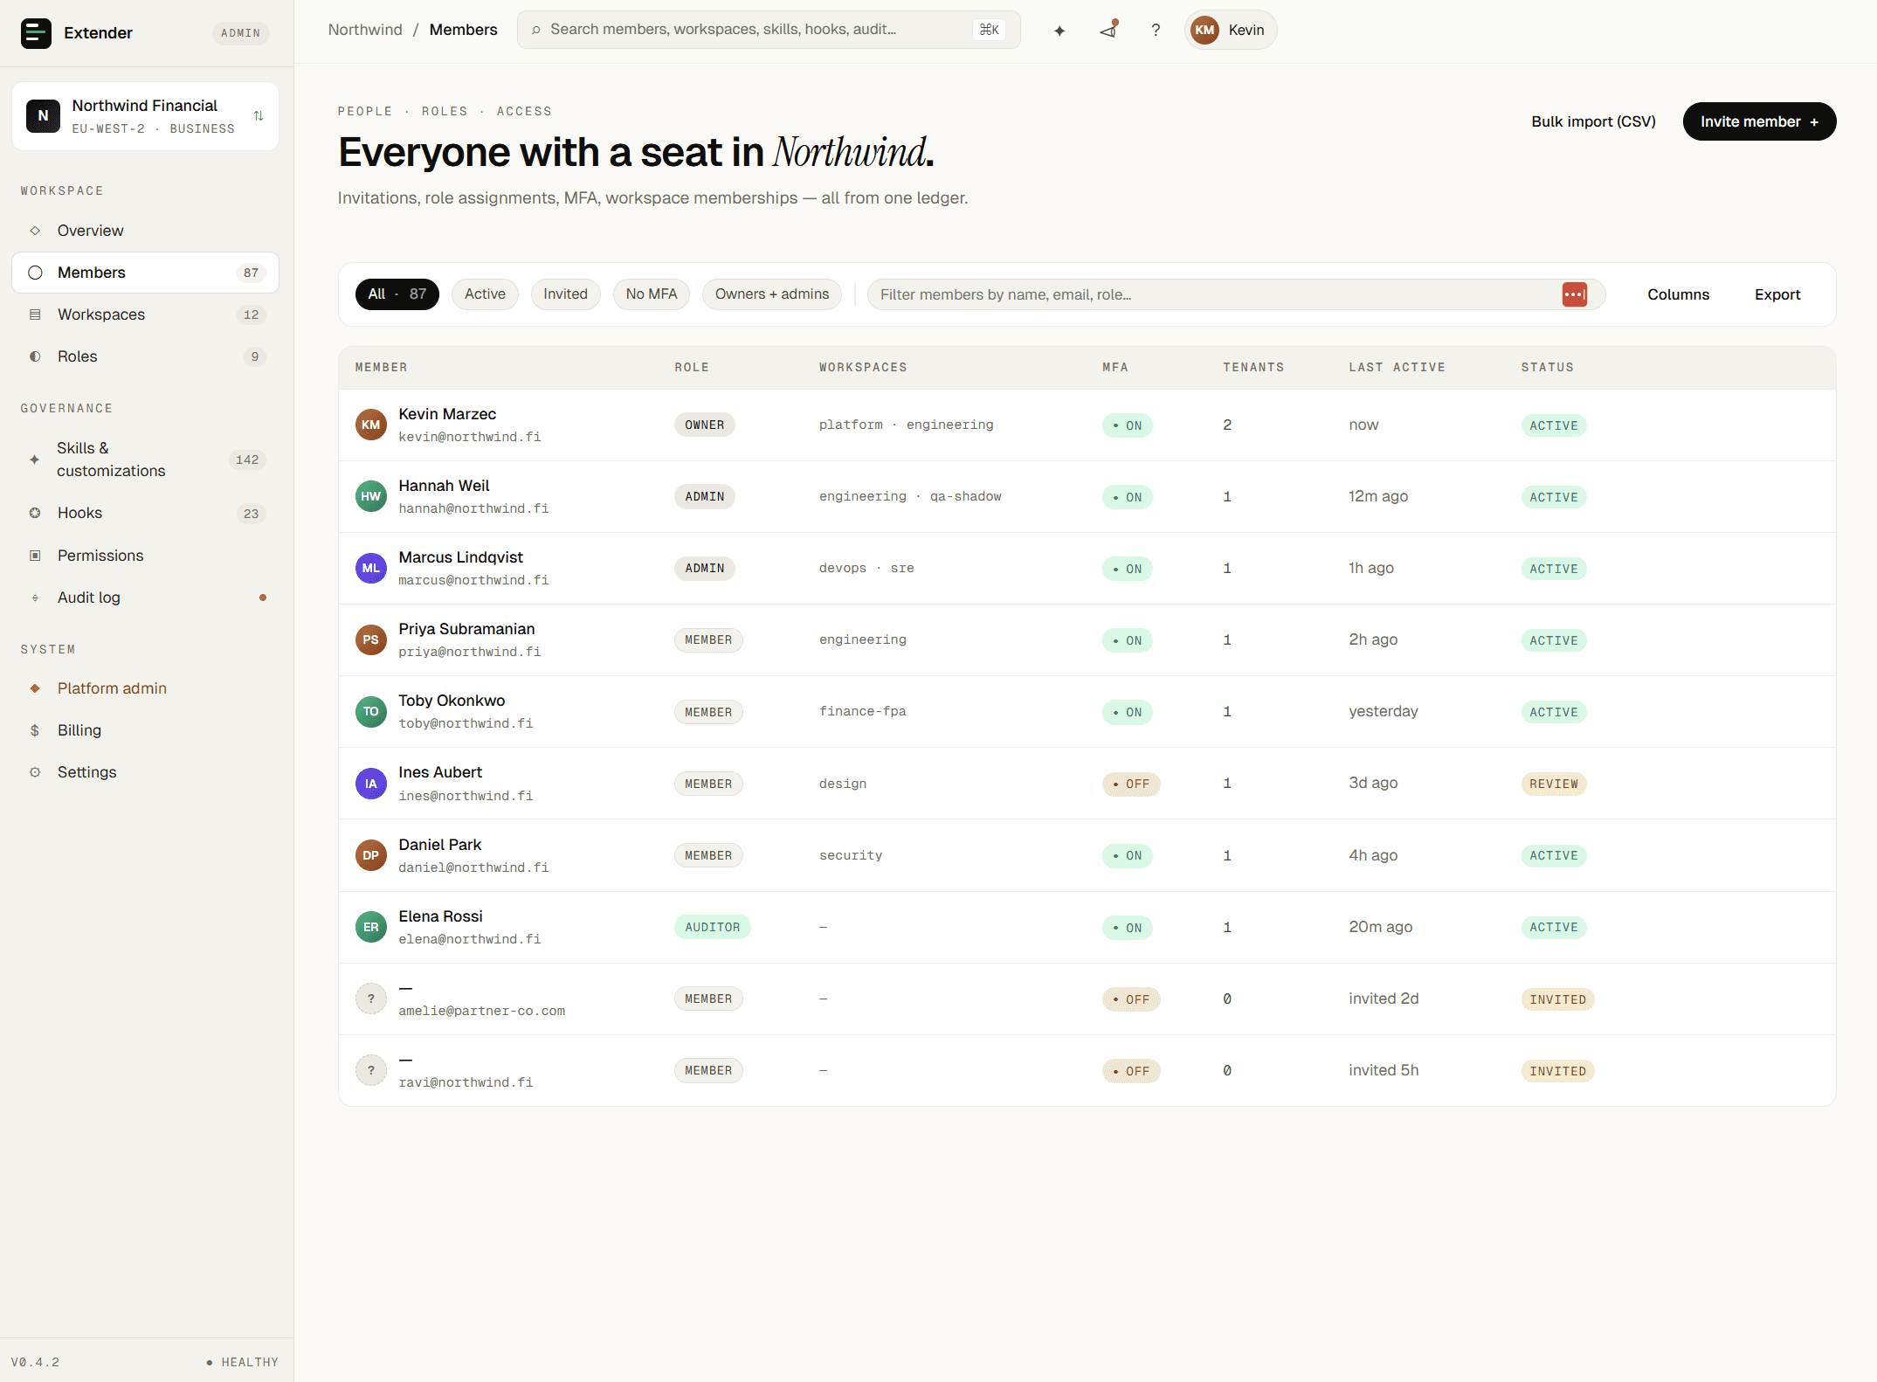Click version V0.4.2 in footer

[x=36, y=1362]
